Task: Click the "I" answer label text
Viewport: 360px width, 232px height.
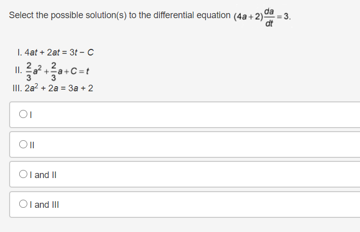Action: 30,115
